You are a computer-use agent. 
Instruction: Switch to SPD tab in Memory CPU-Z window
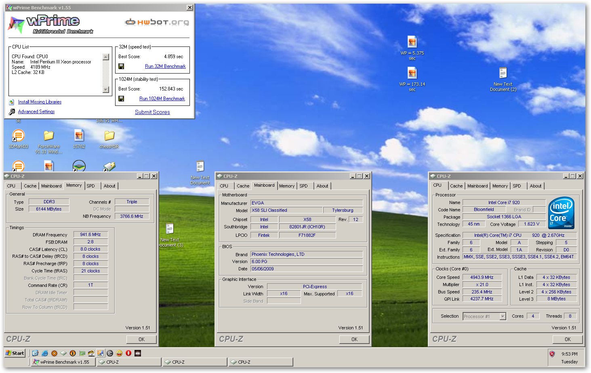tap(91, 186)
